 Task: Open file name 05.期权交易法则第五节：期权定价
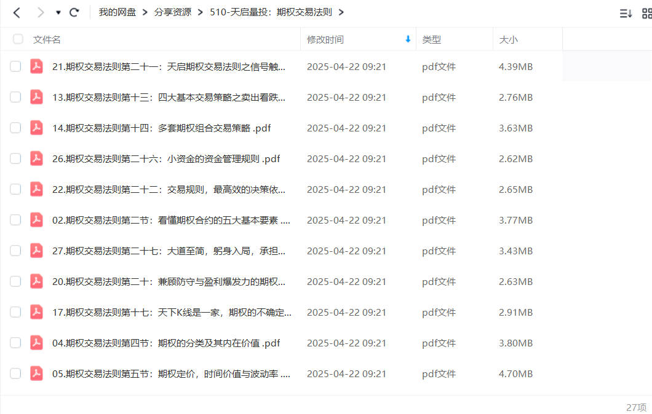pyautogui.click(x=172, y=374)
